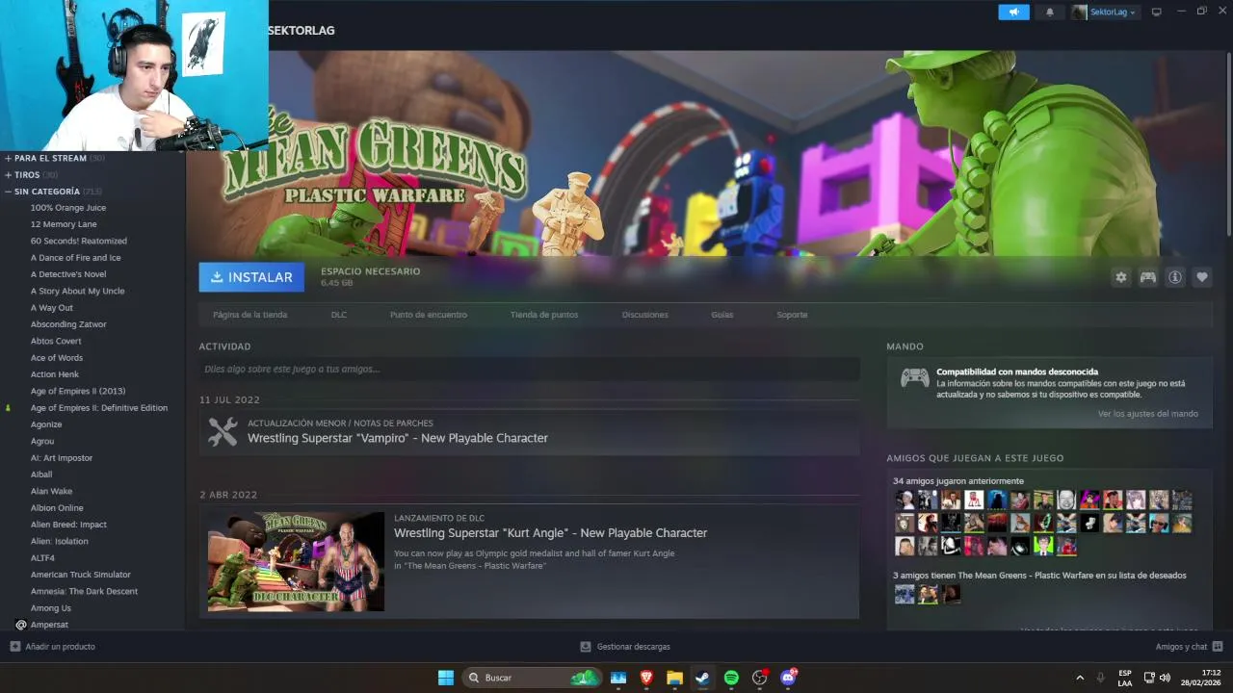Select Agonize in library
This screenshot has height=693, width=1233.
pos(46,424)
